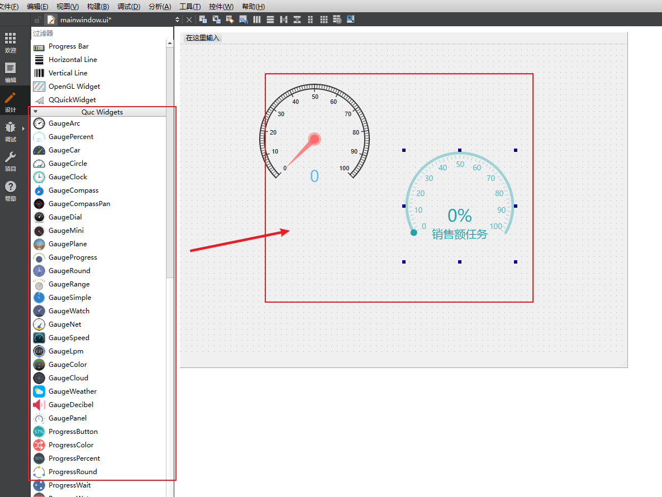Collapse the Quc Widgets category
This screenshot has height=497, width=662.
point(36,112)
